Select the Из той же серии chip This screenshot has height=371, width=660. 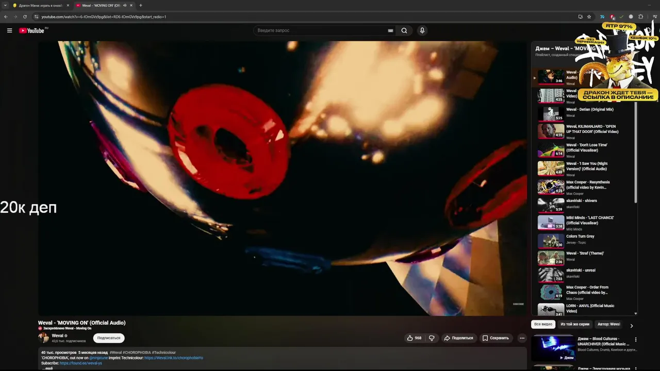click(575, 324)
